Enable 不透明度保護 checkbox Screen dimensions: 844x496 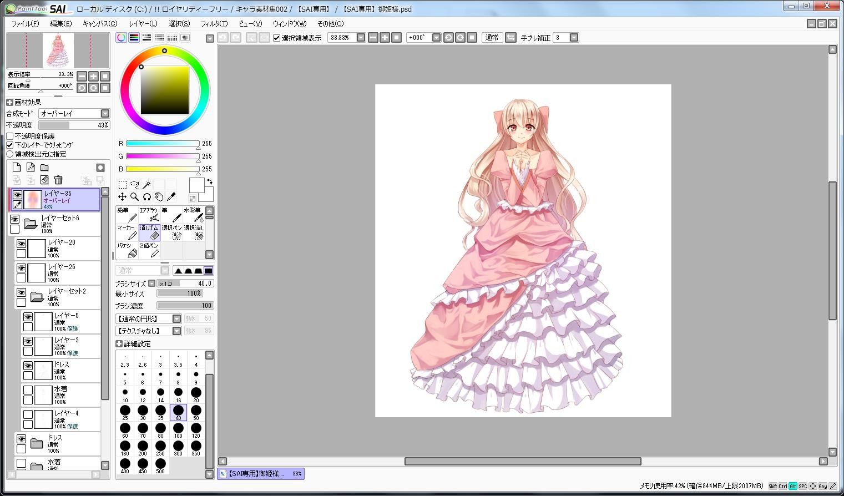10,136
